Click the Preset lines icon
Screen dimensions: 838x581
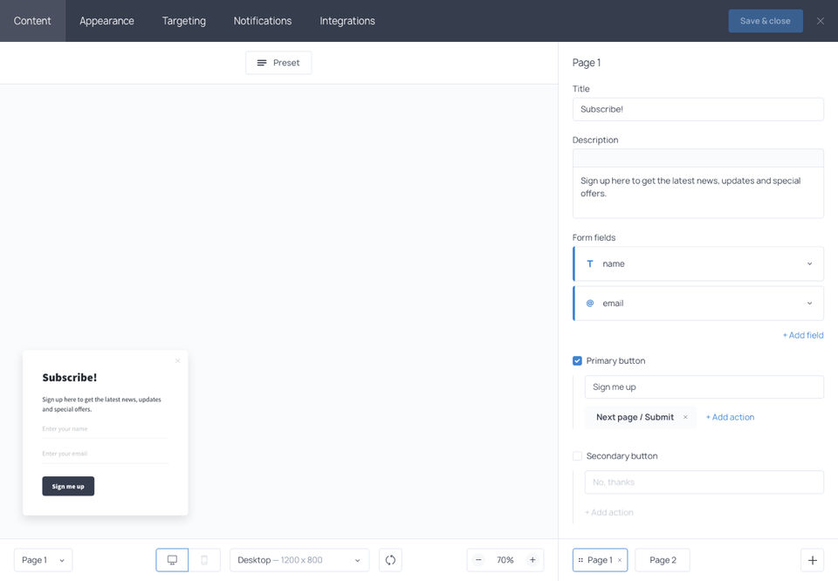click(x=261, y=63)
